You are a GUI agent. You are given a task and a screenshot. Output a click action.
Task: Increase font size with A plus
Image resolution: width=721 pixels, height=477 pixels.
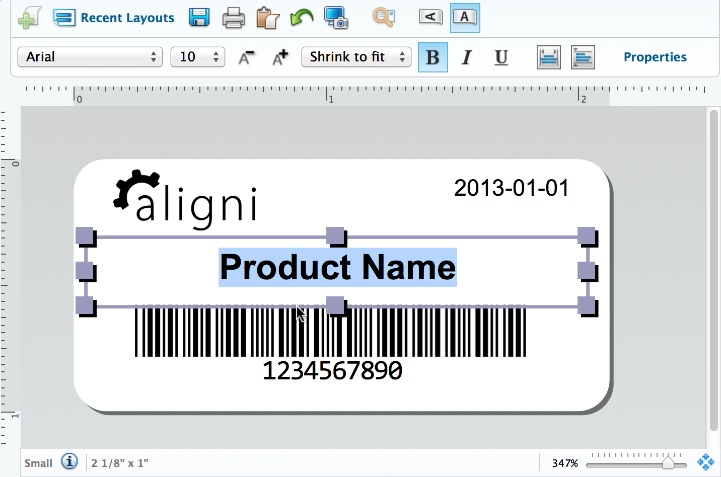[x=280, y=57]
